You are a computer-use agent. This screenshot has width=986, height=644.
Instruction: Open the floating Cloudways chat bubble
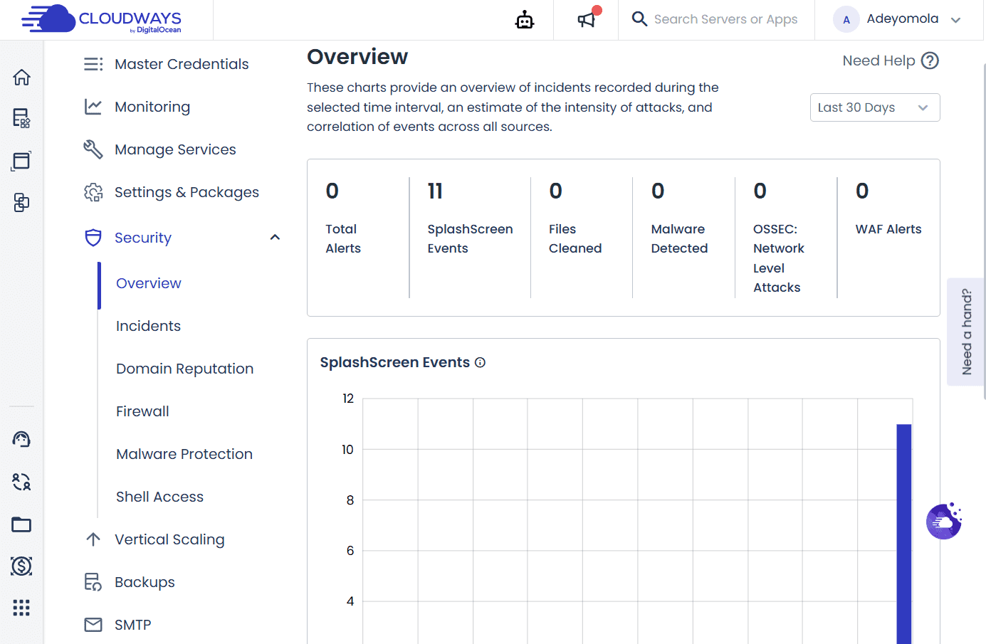point(944,522)
